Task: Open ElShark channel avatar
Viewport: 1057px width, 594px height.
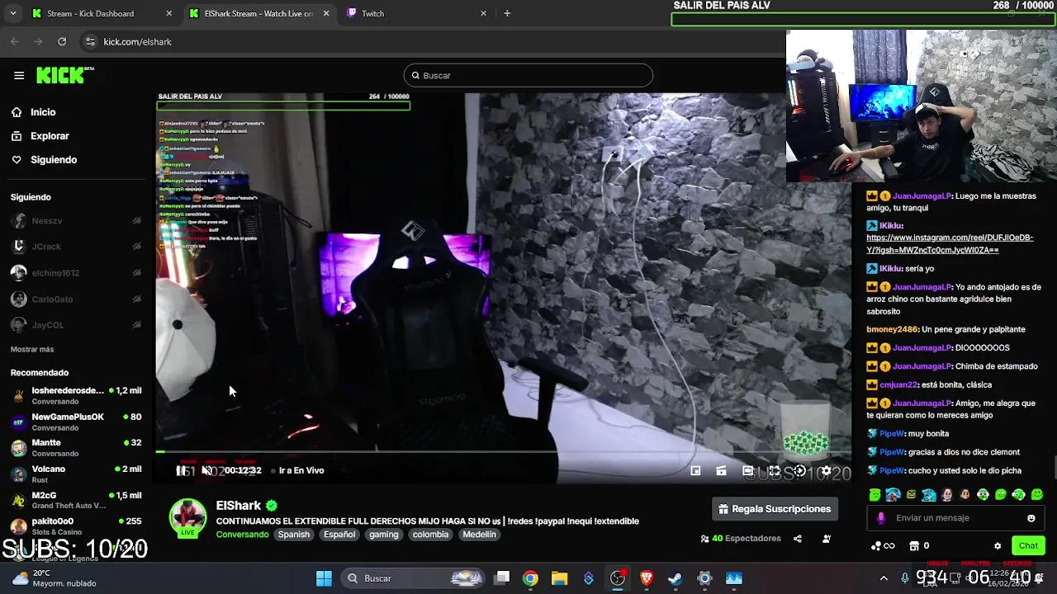Action: [x=187, y=517]
